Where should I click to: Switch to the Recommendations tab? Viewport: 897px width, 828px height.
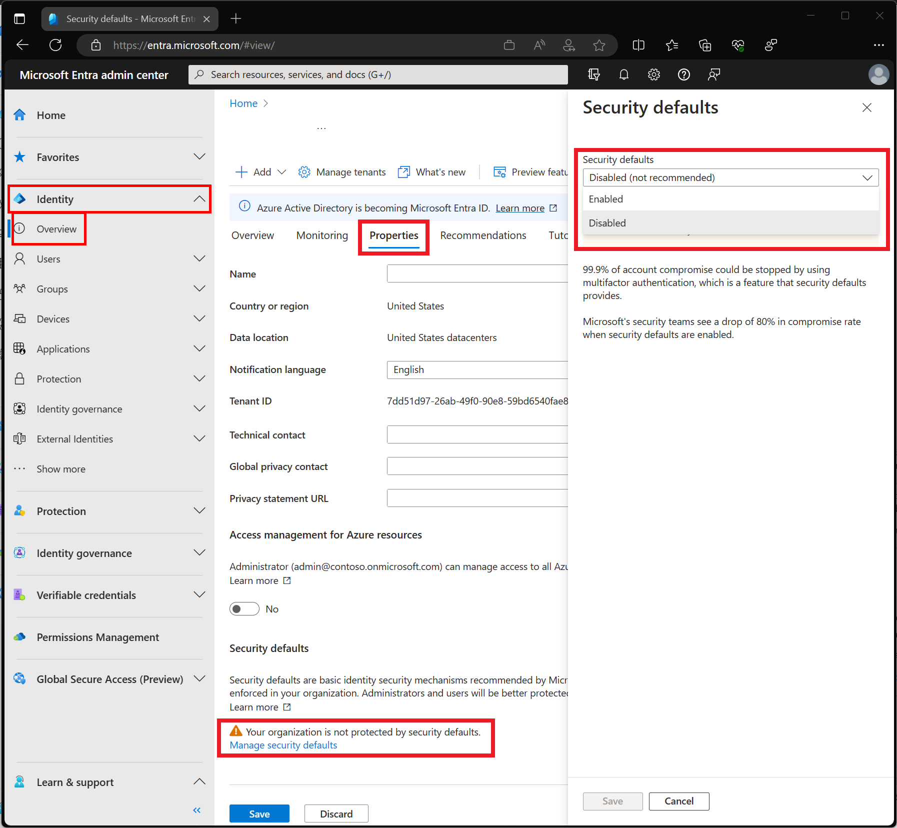point(483,235)
